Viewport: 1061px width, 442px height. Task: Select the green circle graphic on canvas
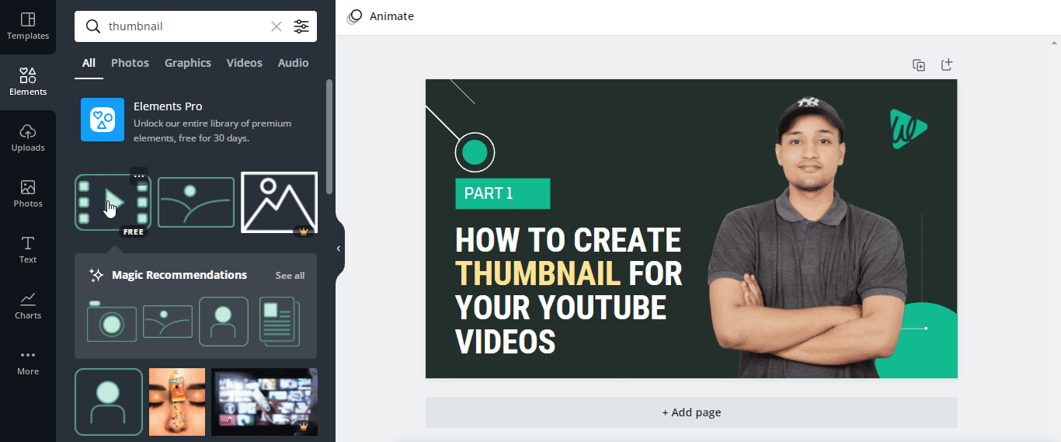(x=475, y=152)
